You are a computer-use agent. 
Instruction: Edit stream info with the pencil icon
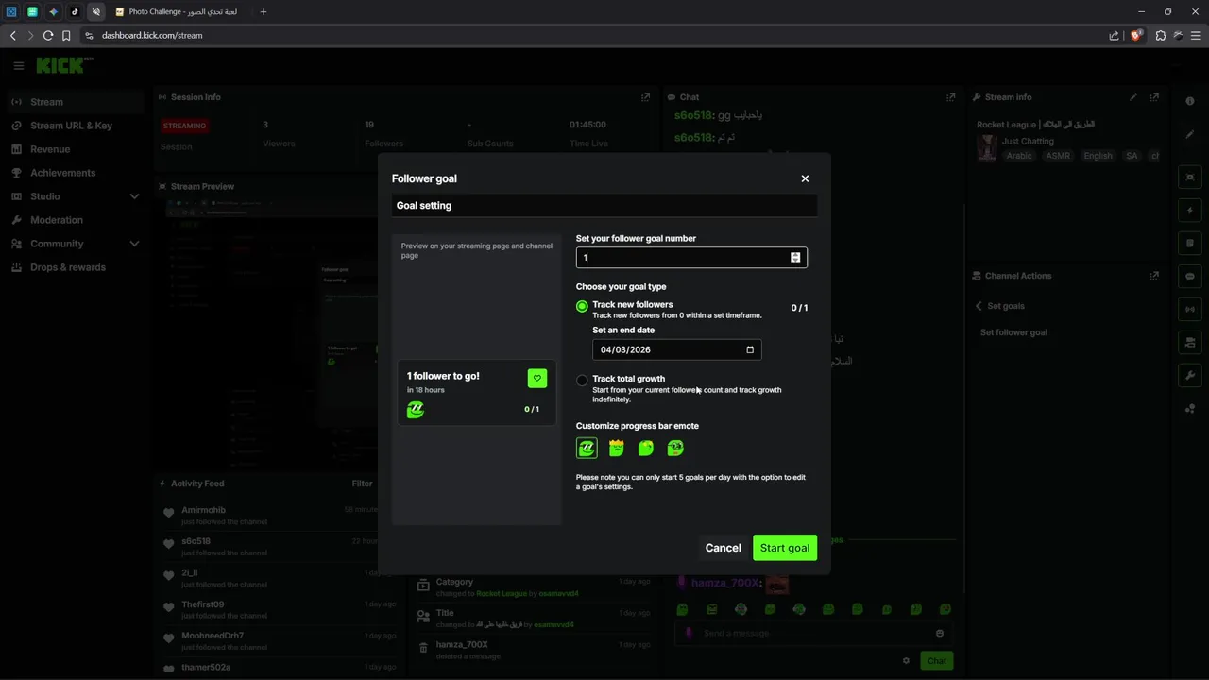coord(1133,97)
